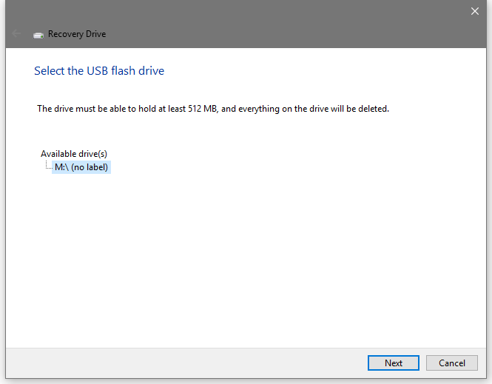Close the Recovery Drive wizard window
The width and height of the screenshot is (492, 384).
(475, 11)
